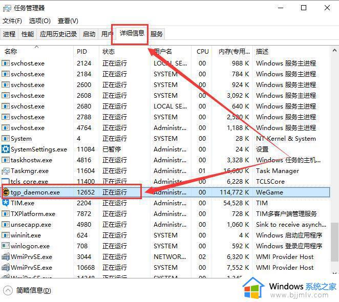Click the svchost.exe icon with PID 2600
The image size is (339, 302).
(x=6, y=85)
